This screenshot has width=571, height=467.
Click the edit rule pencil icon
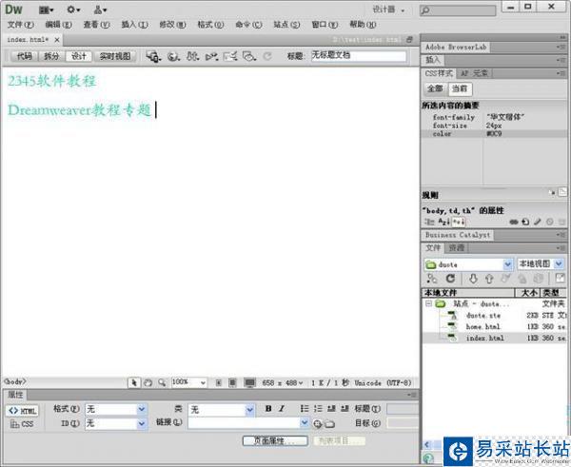(537, 222)
